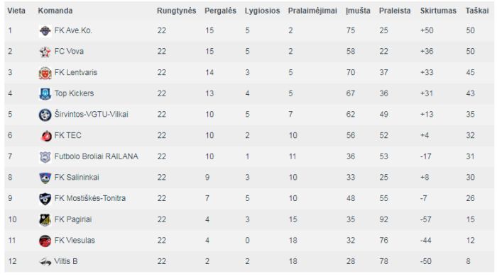Viewport: 497px width, 276px height.
Task: Click the FK Ave.Ko. team logo
Action: pyautogui.click(x=45, y=31)
